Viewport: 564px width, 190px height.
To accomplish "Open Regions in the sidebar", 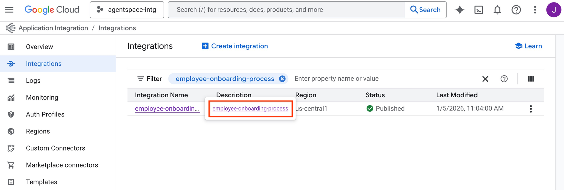I will (58, 131).
